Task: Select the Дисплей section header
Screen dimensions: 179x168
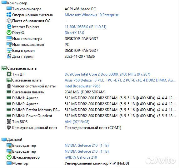Action: tap(12, 140)
